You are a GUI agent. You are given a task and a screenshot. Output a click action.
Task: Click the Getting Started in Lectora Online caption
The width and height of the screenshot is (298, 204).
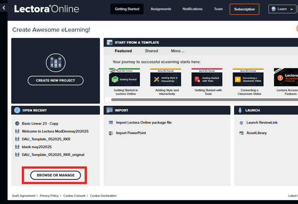point(126,92)
